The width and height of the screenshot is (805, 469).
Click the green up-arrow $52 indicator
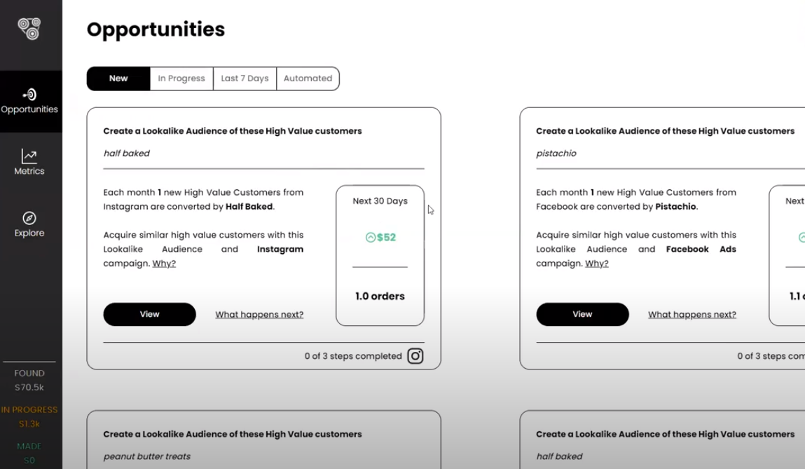click(380, 238)
